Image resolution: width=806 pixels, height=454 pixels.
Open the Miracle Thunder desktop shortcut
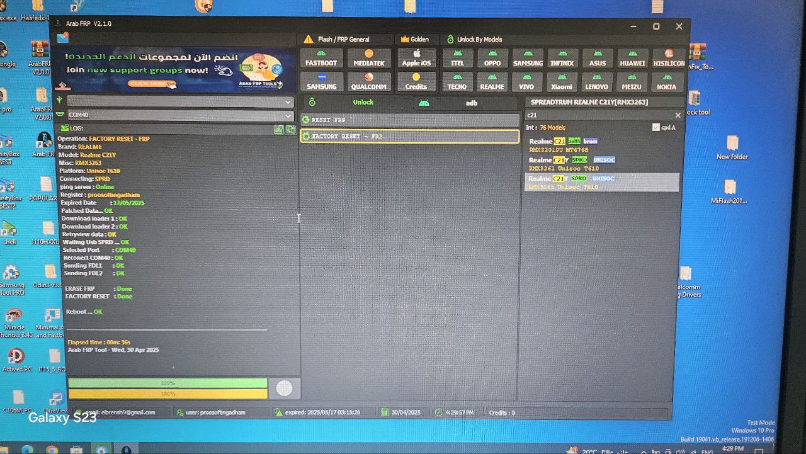(x=15, y=323)
